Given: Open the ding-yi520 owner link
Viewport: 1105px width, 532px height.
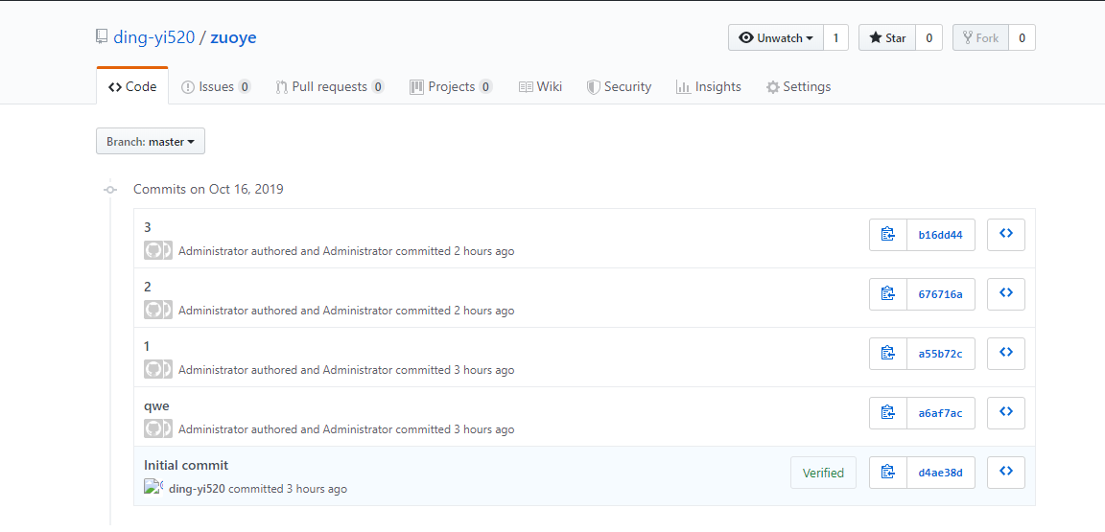Looking at the screenshot, I should click(x=153, y=38).
